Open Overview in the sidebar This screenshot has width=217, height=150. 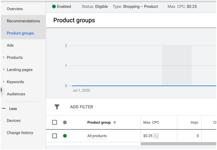pos(15,9)
